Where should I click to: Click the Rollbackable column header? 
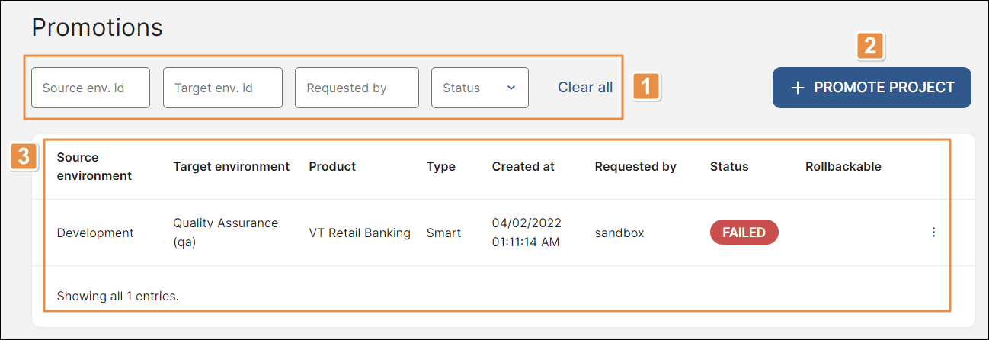[843, 166]
